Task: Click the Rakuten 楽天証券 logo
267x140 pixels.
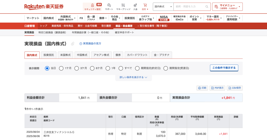Action: pos(44,7)
